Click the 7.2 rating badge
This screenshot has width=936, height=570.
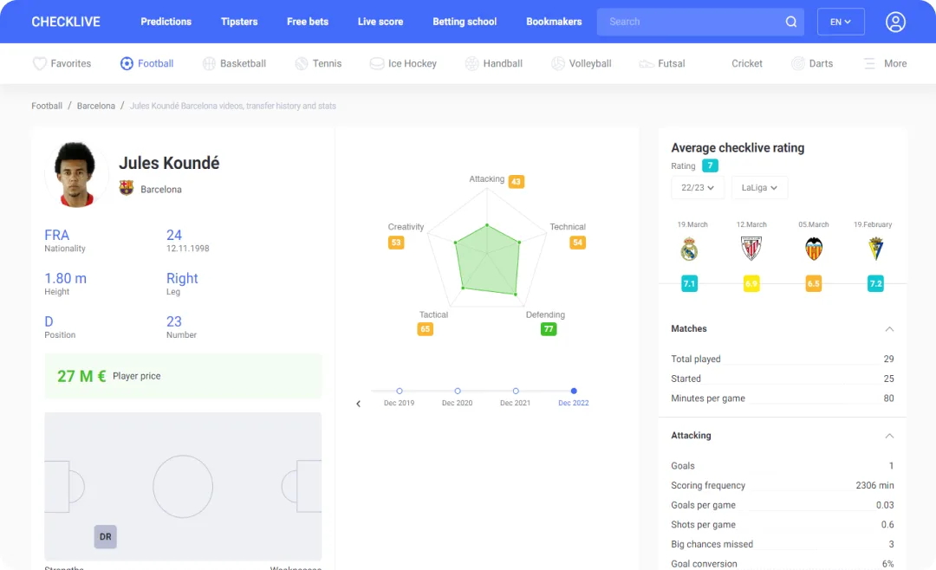[875, 283]
